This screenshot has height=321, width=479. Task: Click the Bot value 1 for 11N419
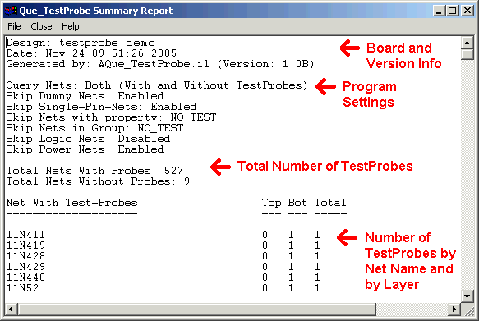291,245
